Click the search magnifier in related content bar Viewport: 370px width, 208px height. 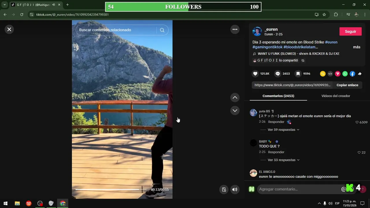click(x=162, y=30)
